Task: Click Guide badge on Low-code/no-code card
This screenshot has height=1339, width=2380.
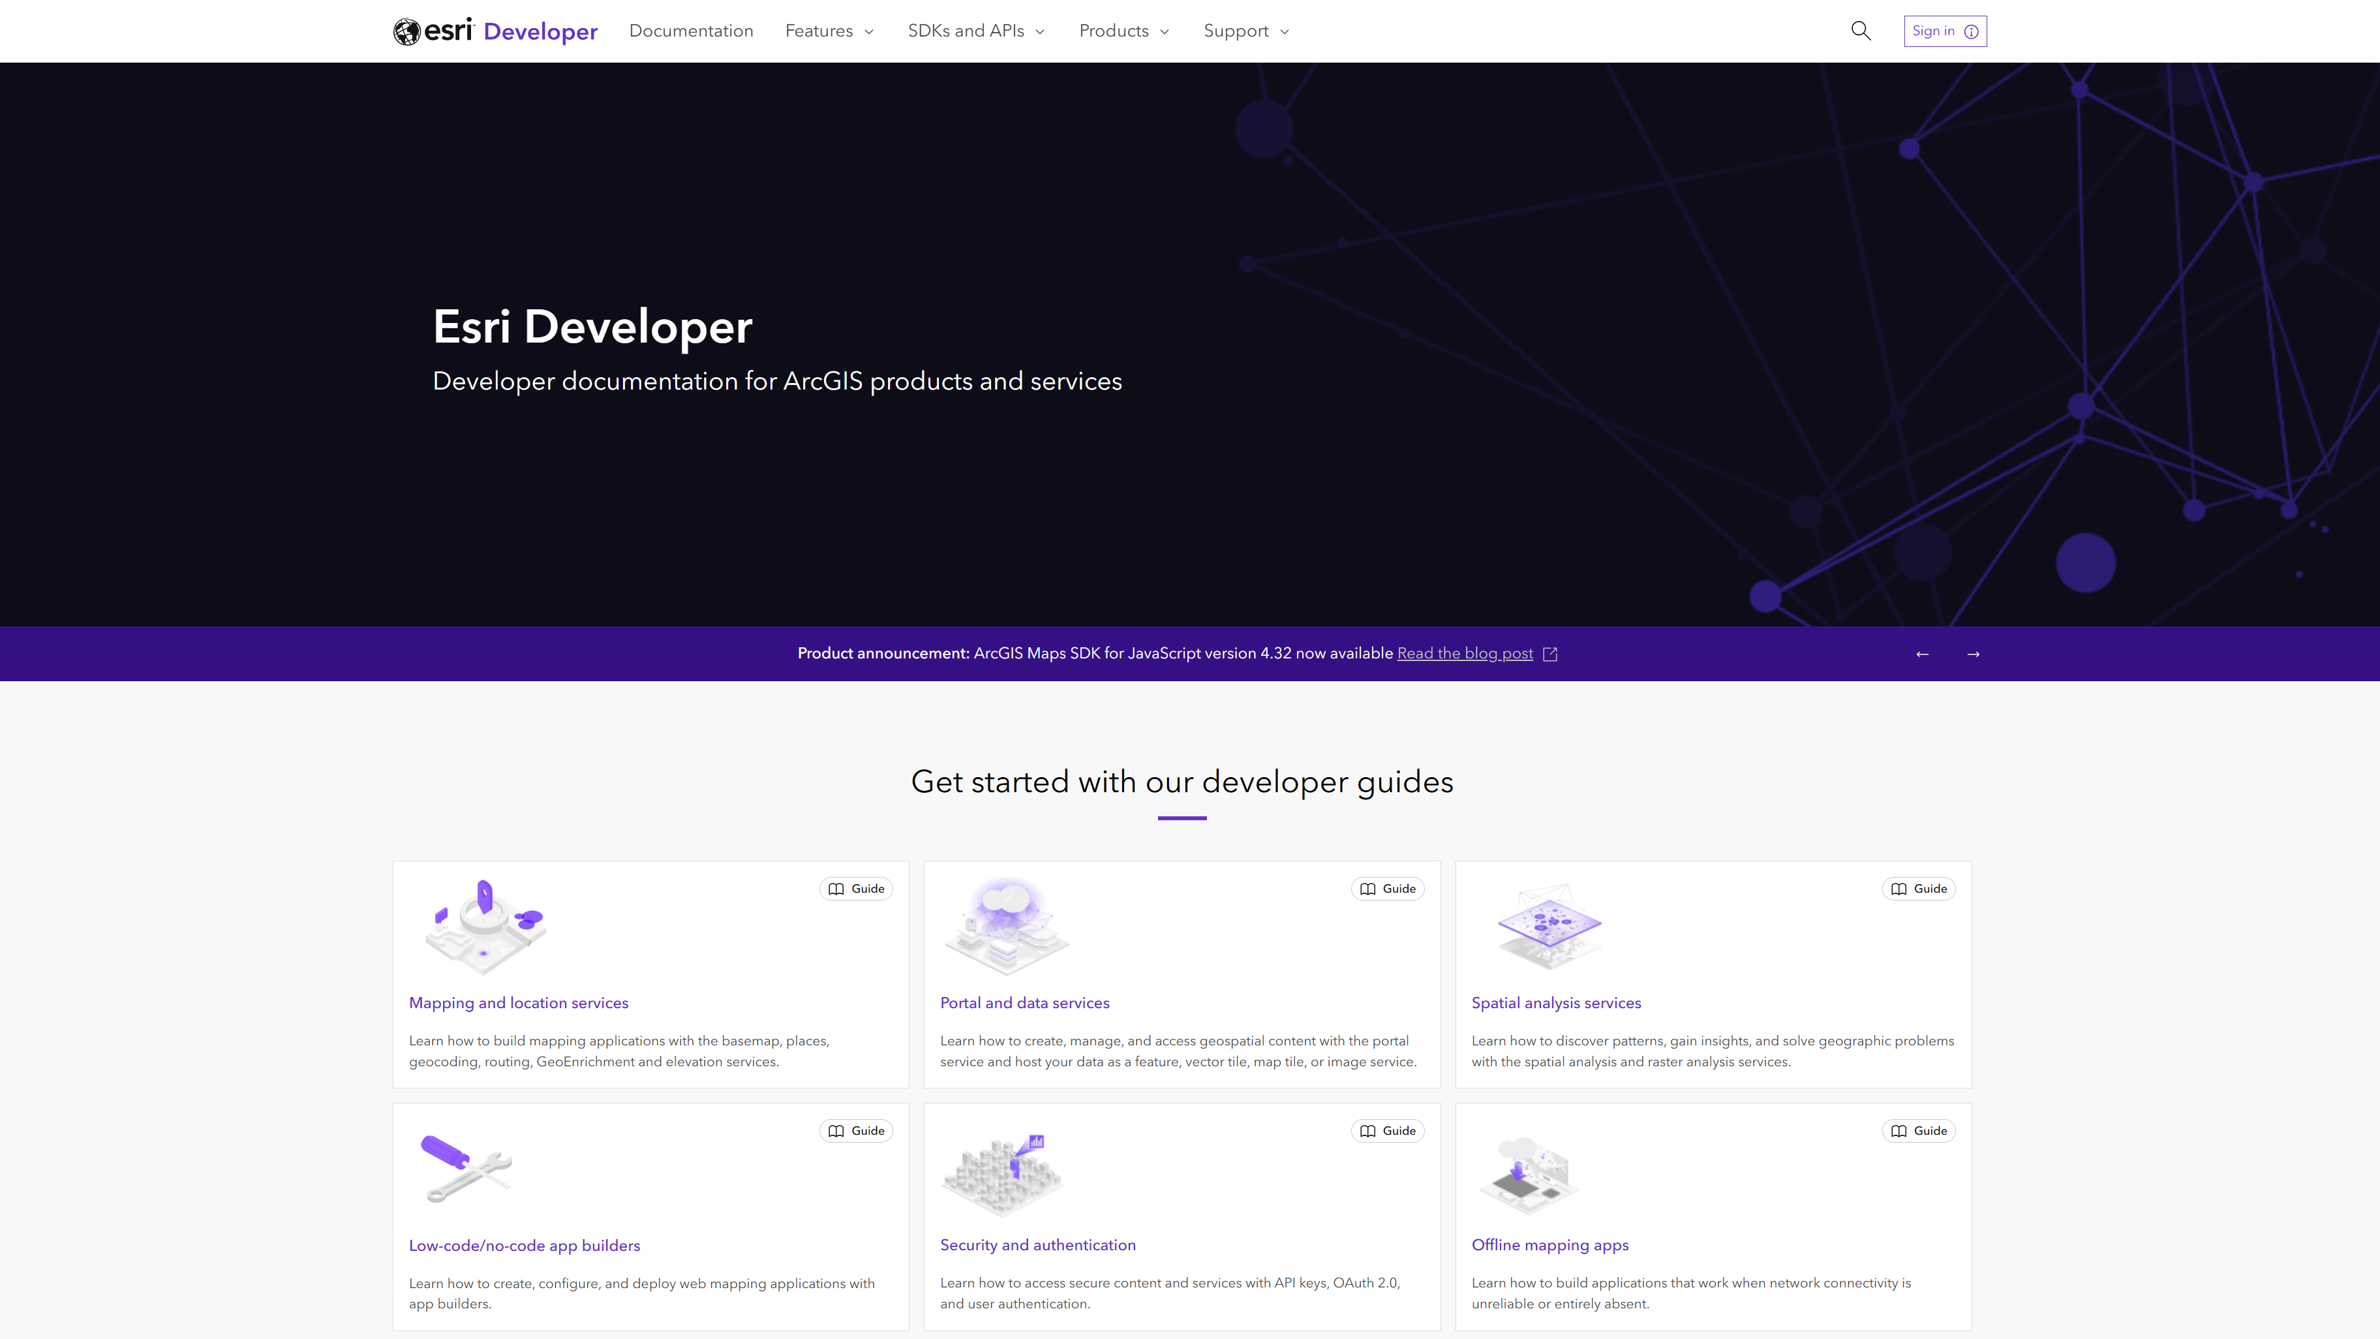Action: click(x=855, y=1131)
